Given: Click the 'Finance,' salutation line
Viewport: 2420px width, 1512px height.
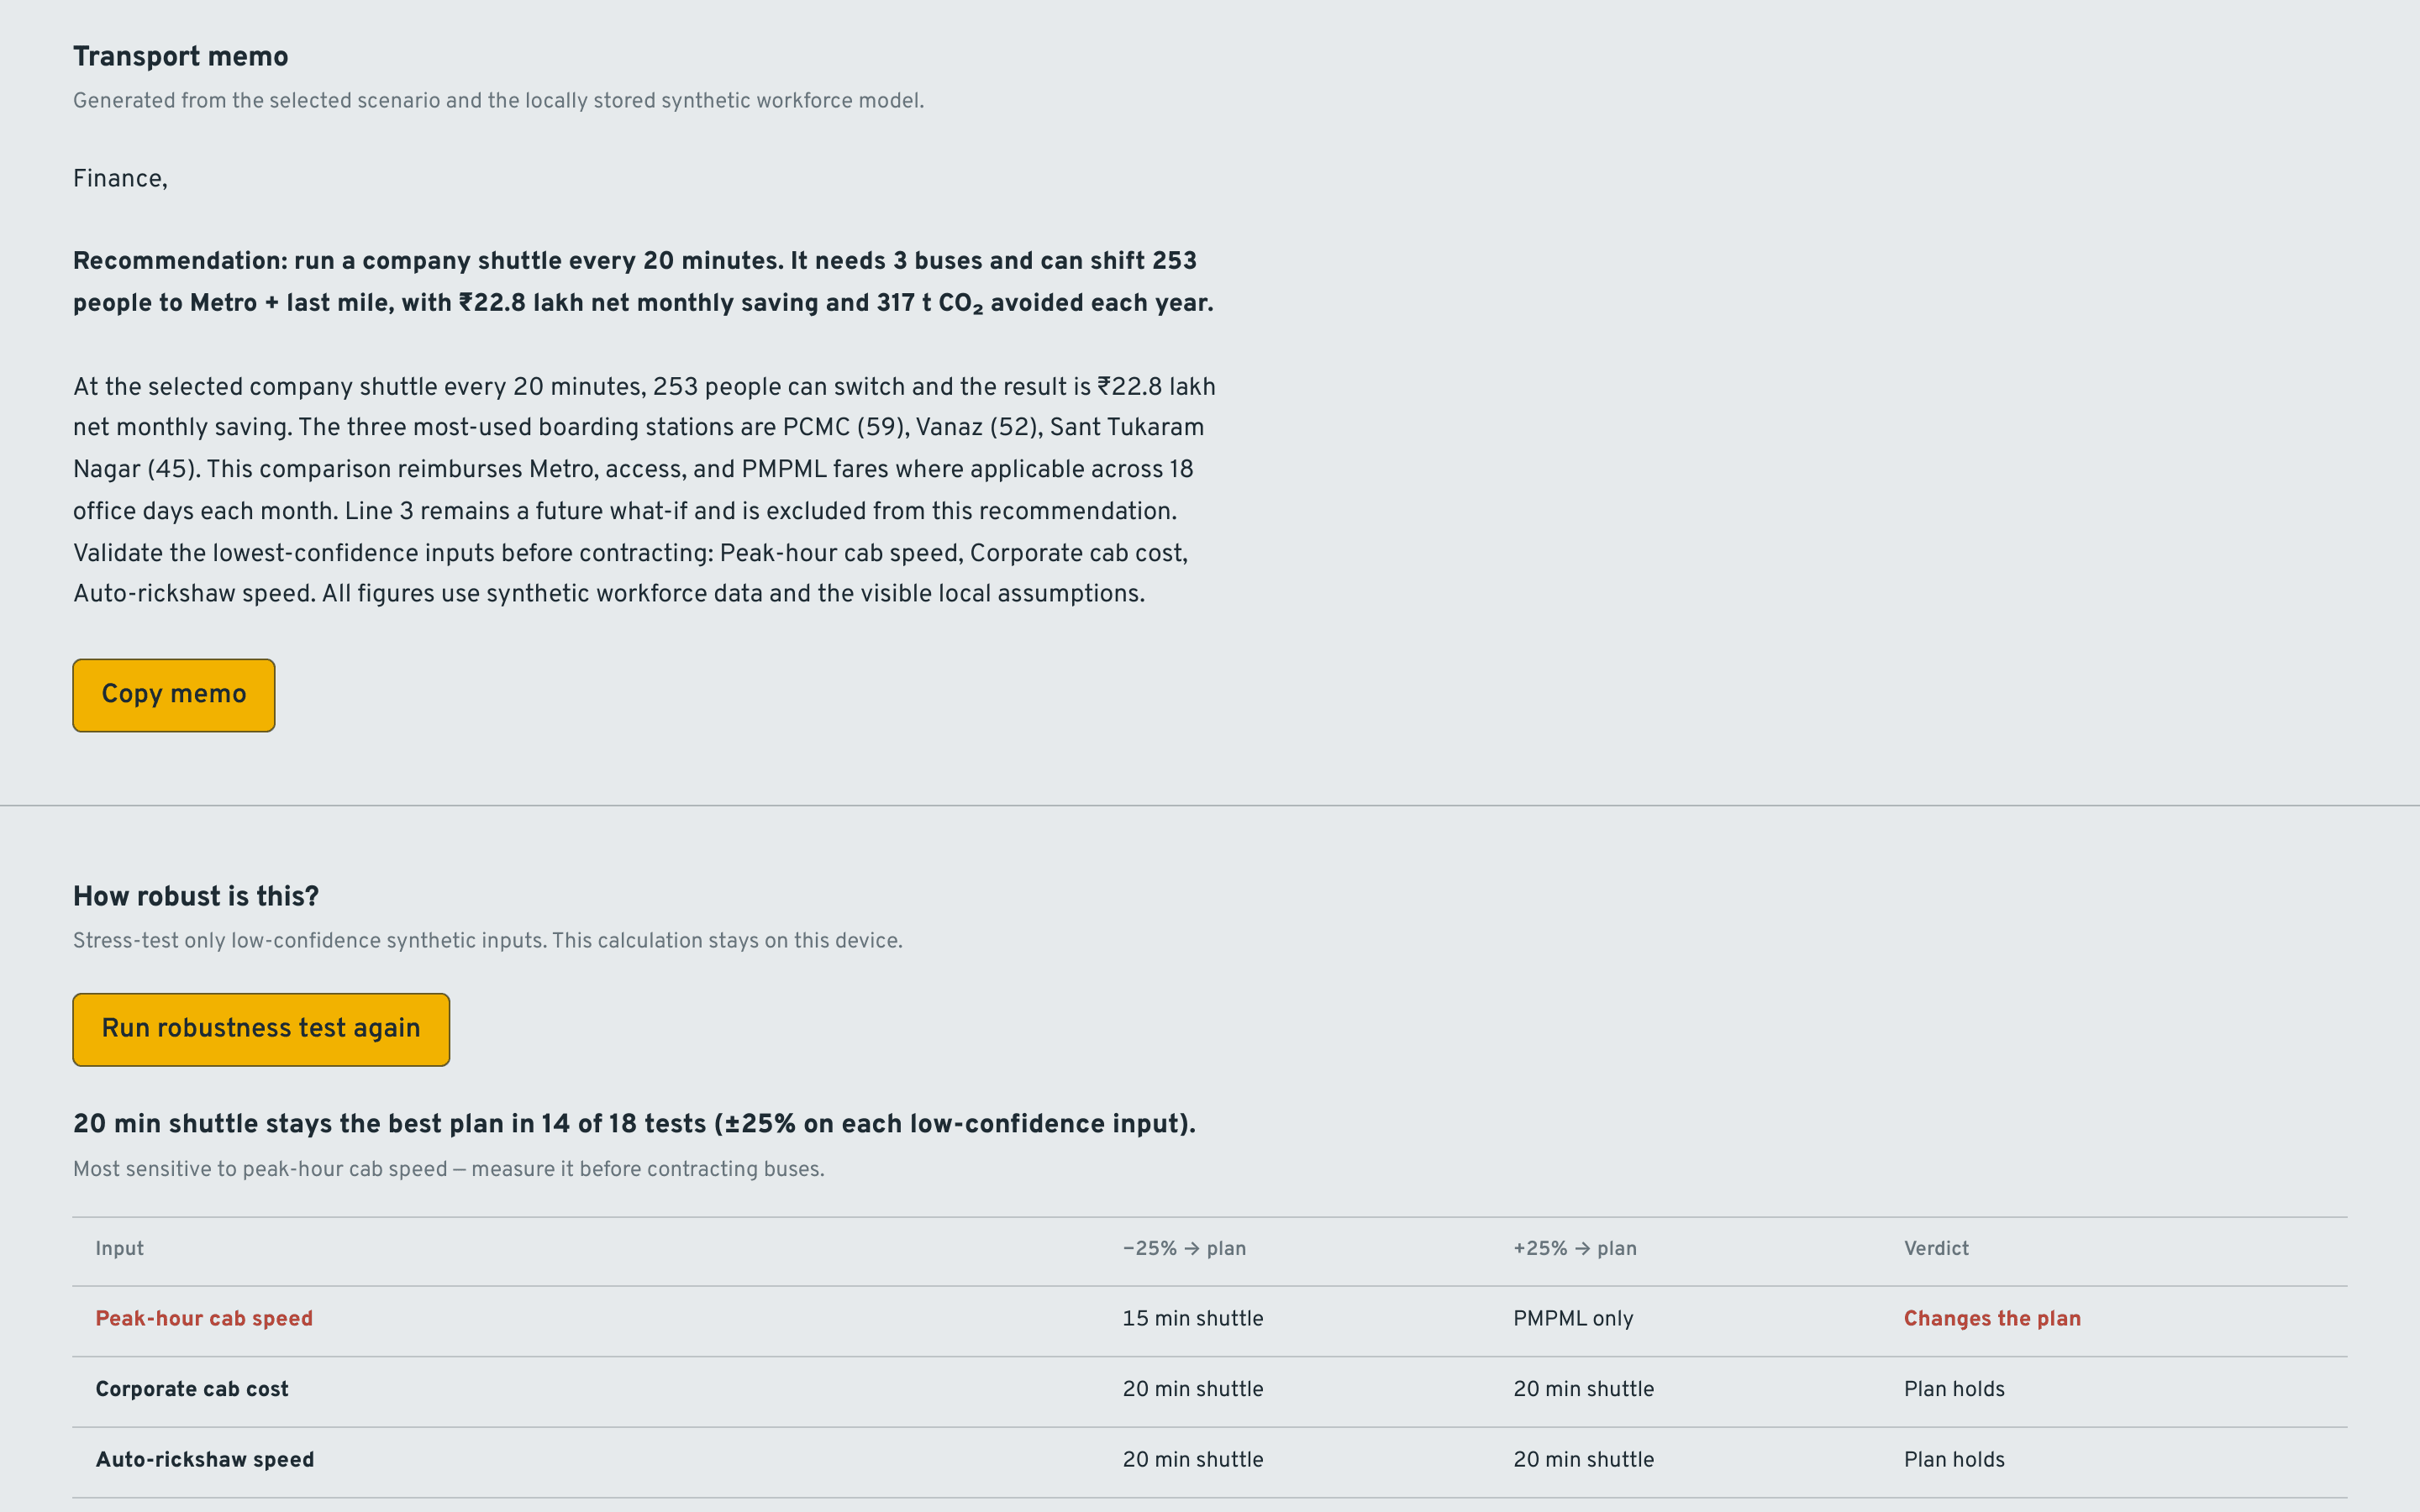Looking at the screenshot, I should [x=120, y=179].
